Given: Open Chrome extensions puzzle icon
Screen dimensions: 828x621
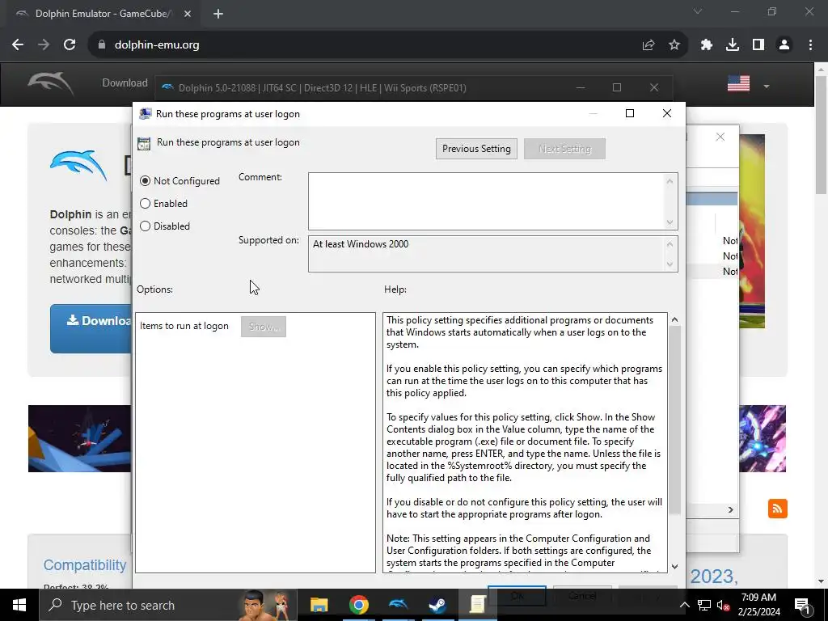Looking at the screenshot, I should [707, 45].
